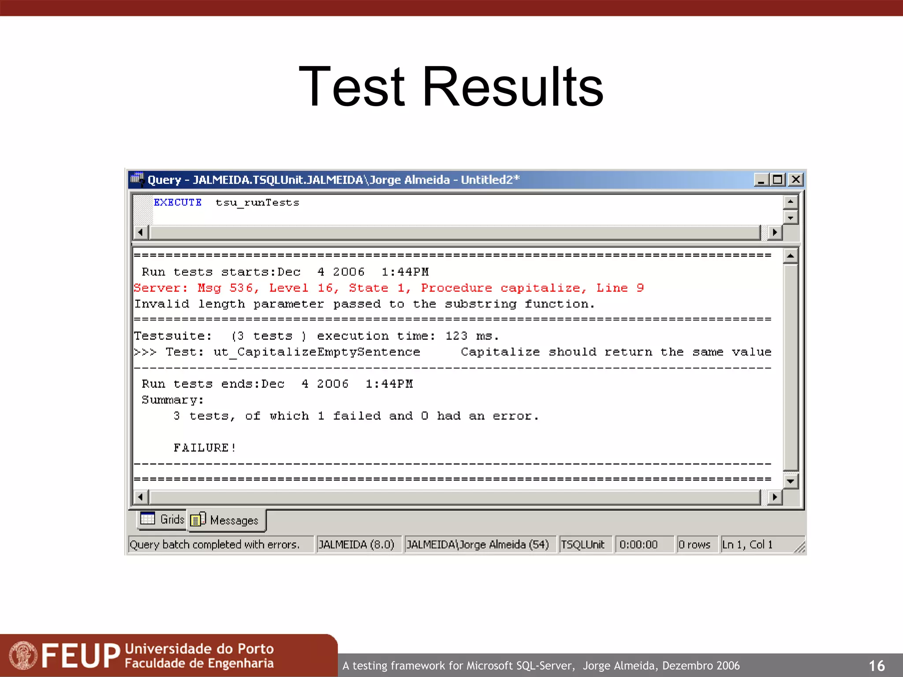Screen dimensions: 903x677
Task: Click the window resize grip in status bar
Action: pos(799,547)
